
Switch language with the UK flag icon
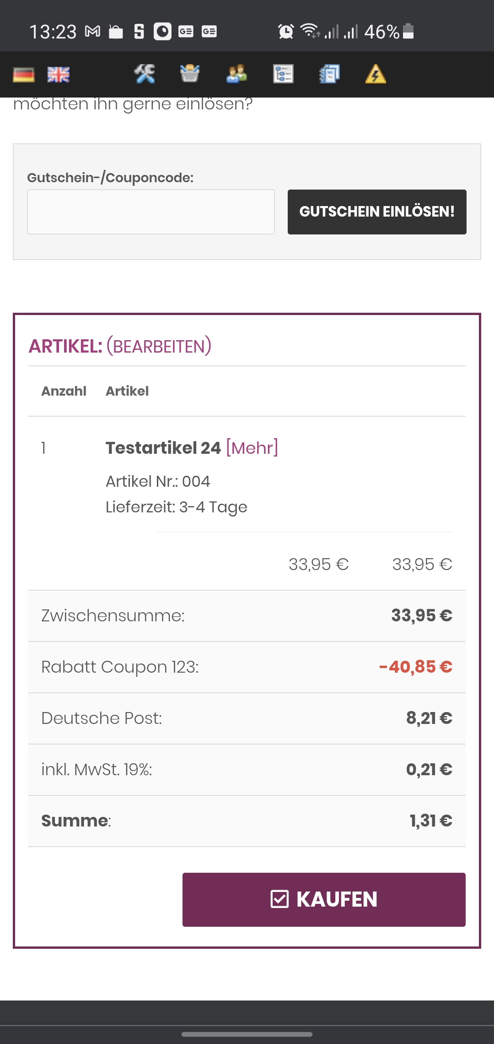click(x=59, y=75)
